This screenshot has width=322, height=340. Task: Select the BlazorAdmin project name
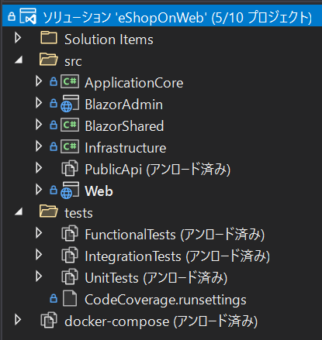pyautogui.click(x=124, y=105)
